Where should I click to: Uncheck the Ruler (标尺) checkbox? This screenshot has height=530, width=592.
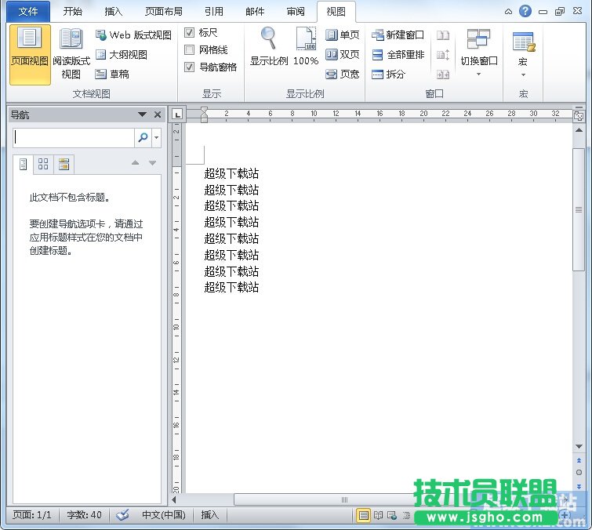pos(189,33)
